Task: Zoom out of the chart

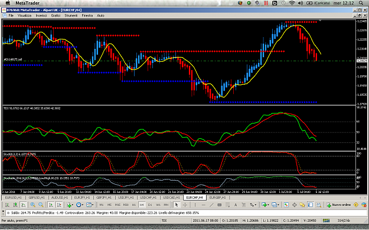Action: pyautogui.click(x=41, y=205)
